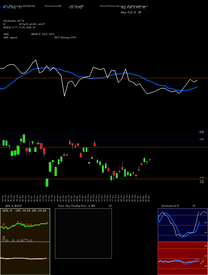Click the 'Intra Day Trading Price & MR' title
The height and width of the screenshot is (275, 208).
point(77,206)
